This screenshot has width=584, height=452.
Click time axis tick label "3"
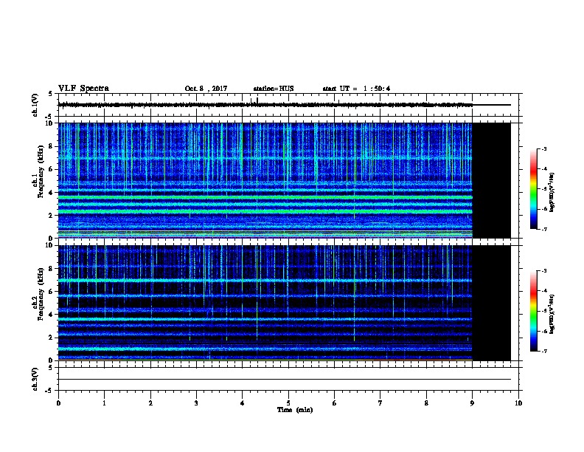[x=196, y=403]
